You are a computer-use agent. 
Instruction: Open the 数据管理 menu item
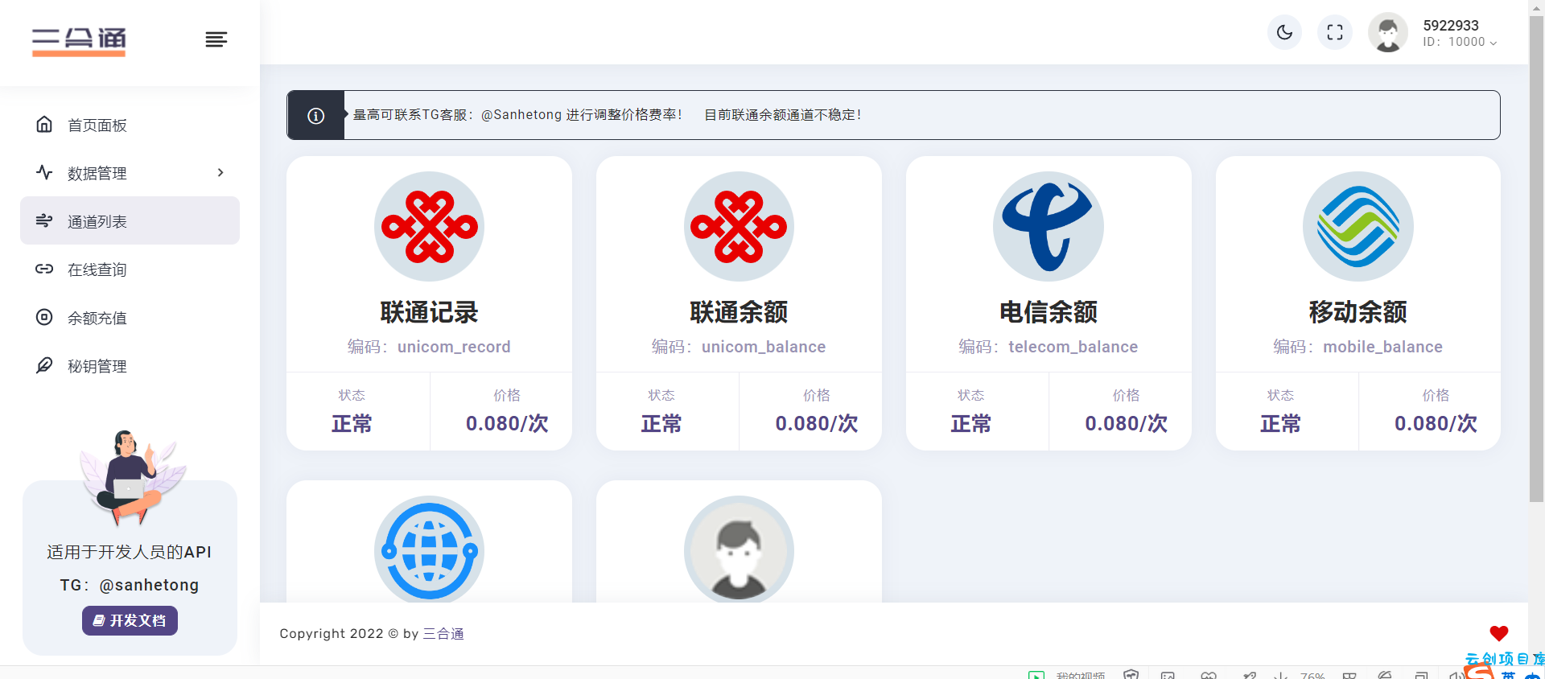pyautogui.click(x=130, y=173)
